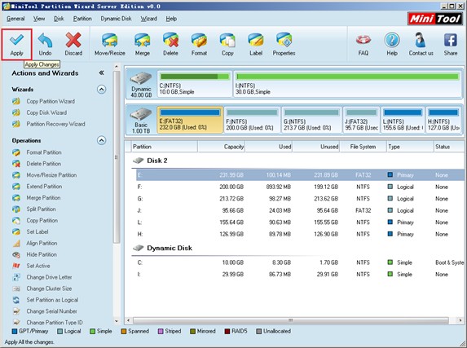Select F:(NTFS) 200.0 GB partition block
This screenshot has width=467, height=348.
[252, 120]
